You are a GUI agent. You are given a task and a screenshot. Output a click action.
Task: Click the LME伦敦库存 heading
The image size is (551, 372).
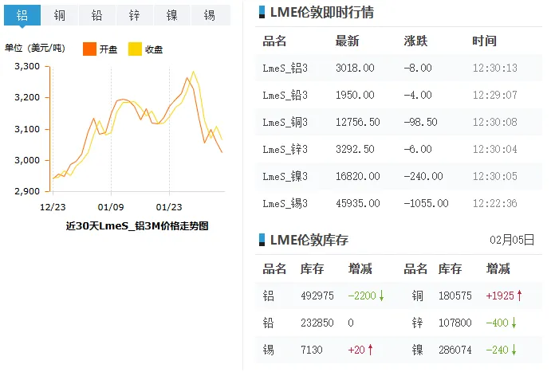[309, 240]
